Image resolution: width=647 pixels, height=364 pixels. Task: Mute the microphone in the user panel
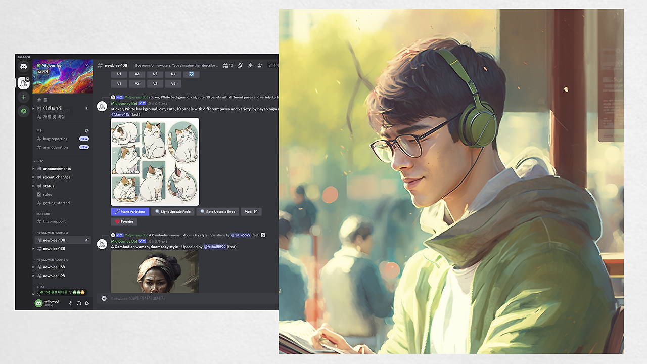point(71,303)
